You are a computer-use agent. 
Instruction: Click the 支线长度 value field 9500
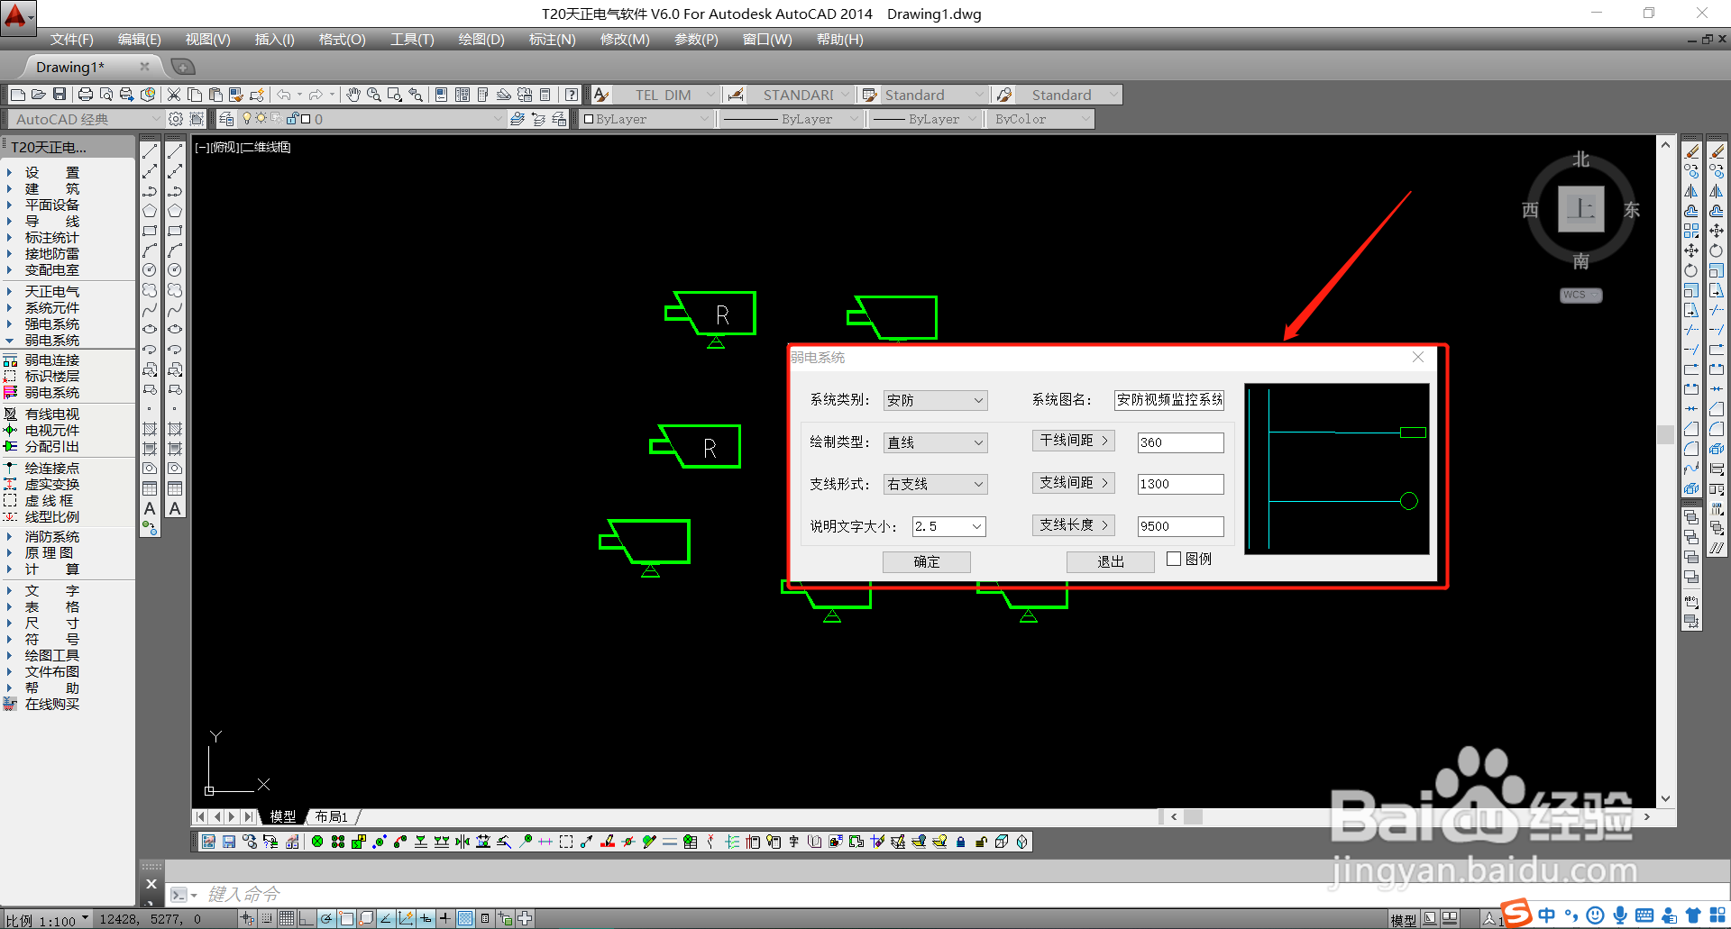(1180, 526)
